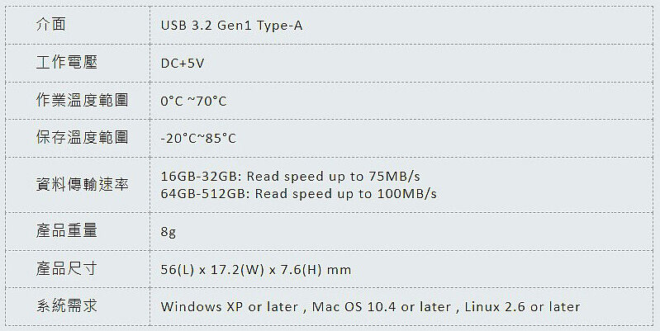Viewport: 660px width, 331px height.
Task: Click the 作業溫度範圍 label
Action: (82, 100)
